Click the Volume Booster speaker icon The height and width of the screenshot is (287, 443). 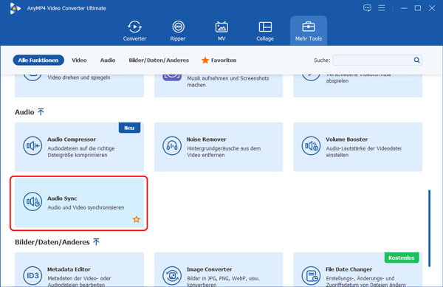[x=311, y=145]
